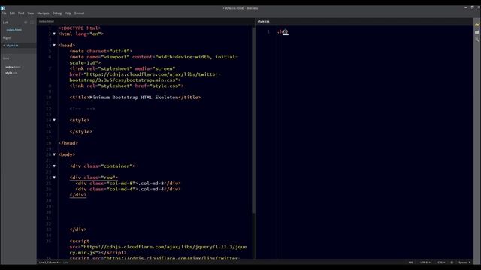
Task: Click the meta charset utf-8 line
Action: [x=101, y=51]
